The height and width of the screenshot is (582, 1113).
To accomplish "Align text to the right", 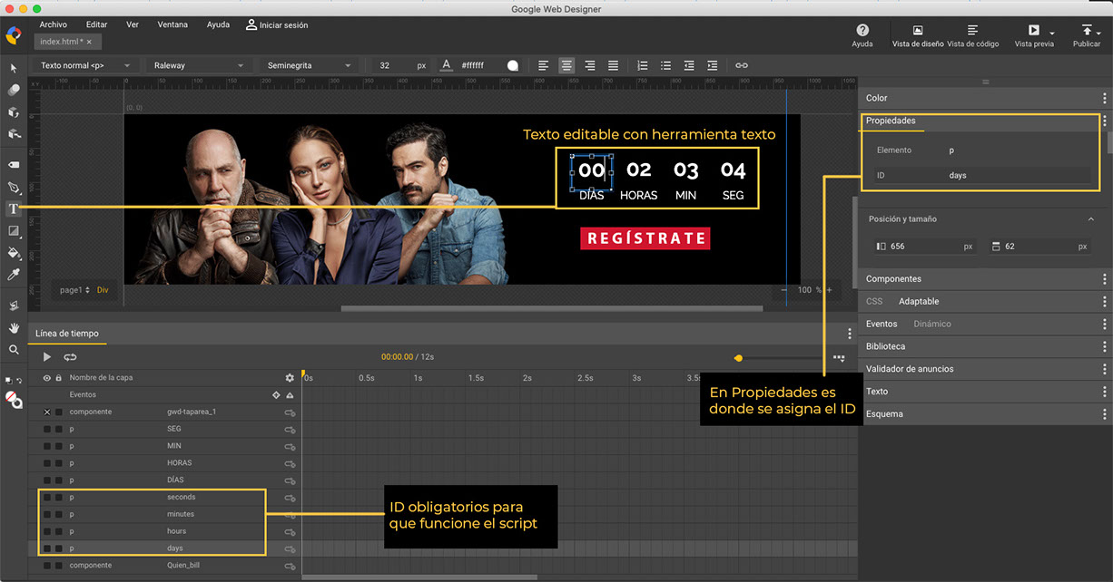I will pos(590,65).
